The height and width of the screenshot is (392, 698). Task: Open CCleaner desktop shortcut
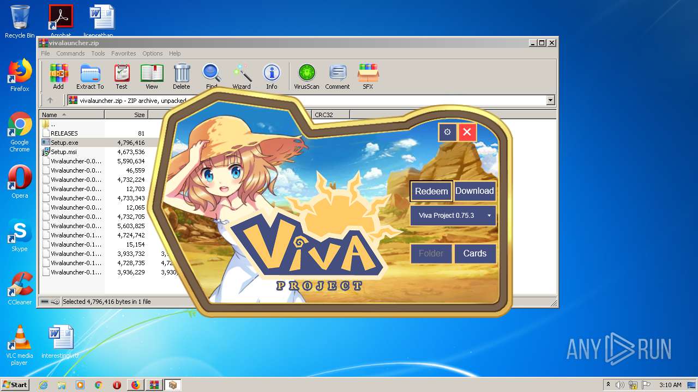(x=20, y=289)
